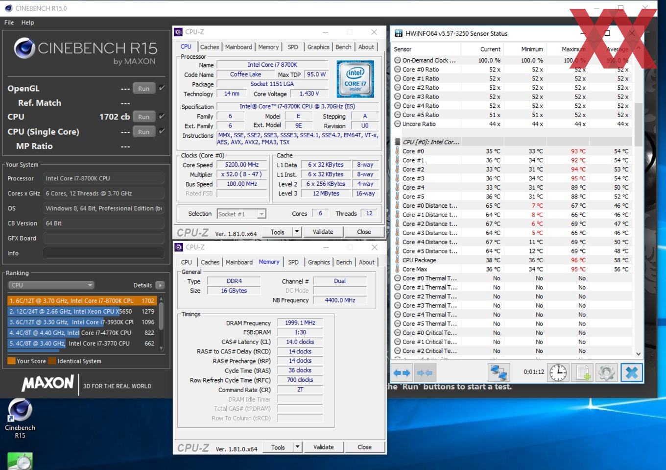This screenshot has width=666, height=470.
Task: Open Tools dropdown arrow in bottom CPU-Z
Action: (x=297, y=447)
